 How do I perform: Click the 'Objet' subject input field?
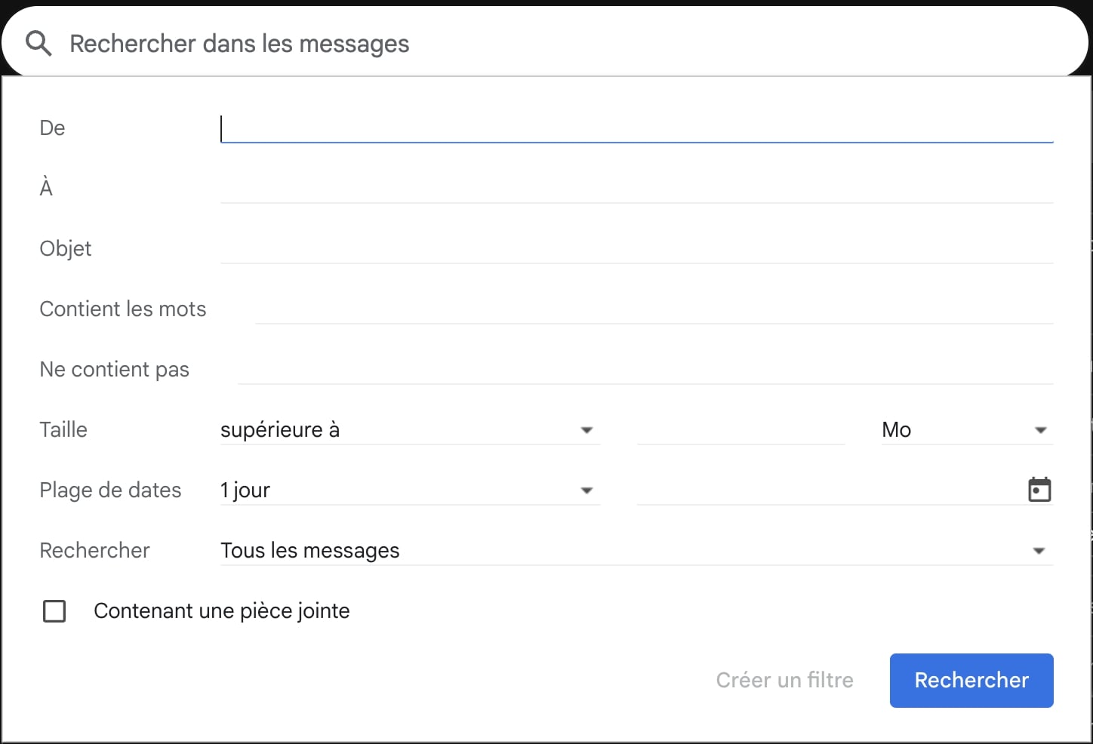point(636,249)
